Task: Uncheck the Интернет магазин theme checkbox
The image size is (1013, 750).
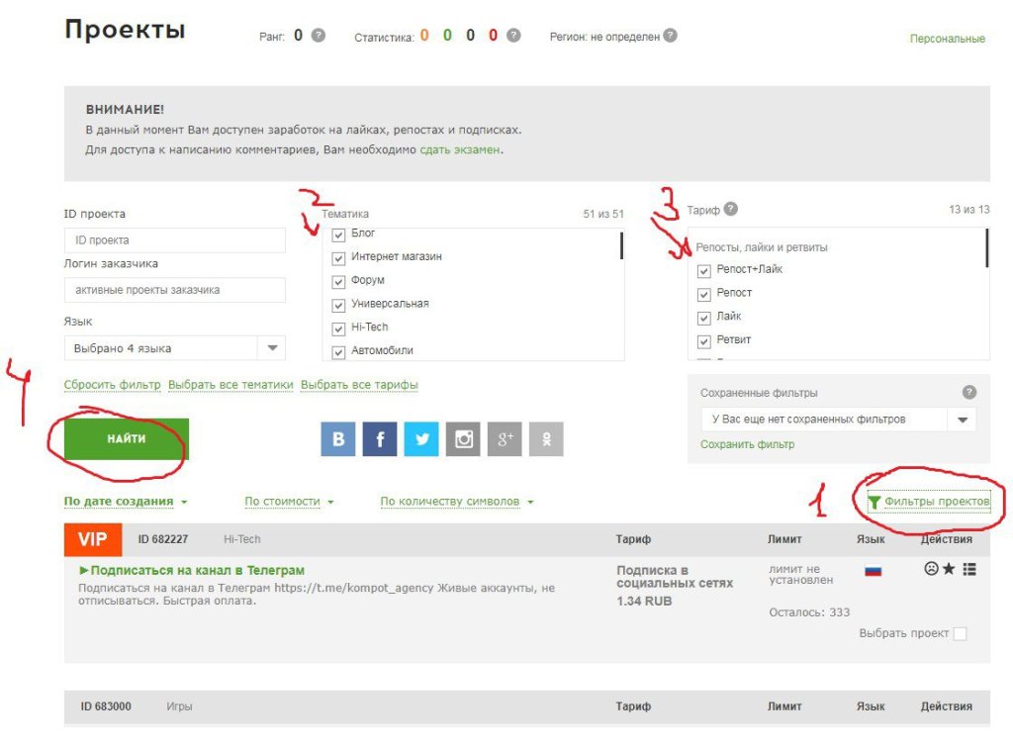Action: tap(338, 258)
